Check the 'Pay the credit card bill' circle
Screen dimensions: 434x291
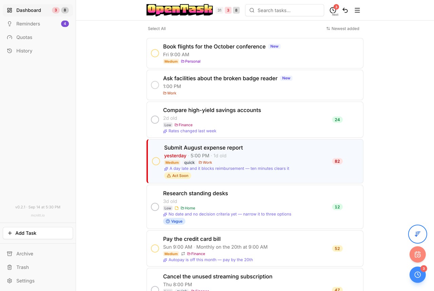pyautogui.click(x=155, y=248)
